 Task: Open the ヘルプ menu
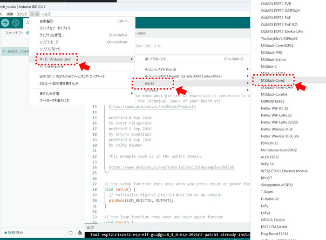(46, 14)
